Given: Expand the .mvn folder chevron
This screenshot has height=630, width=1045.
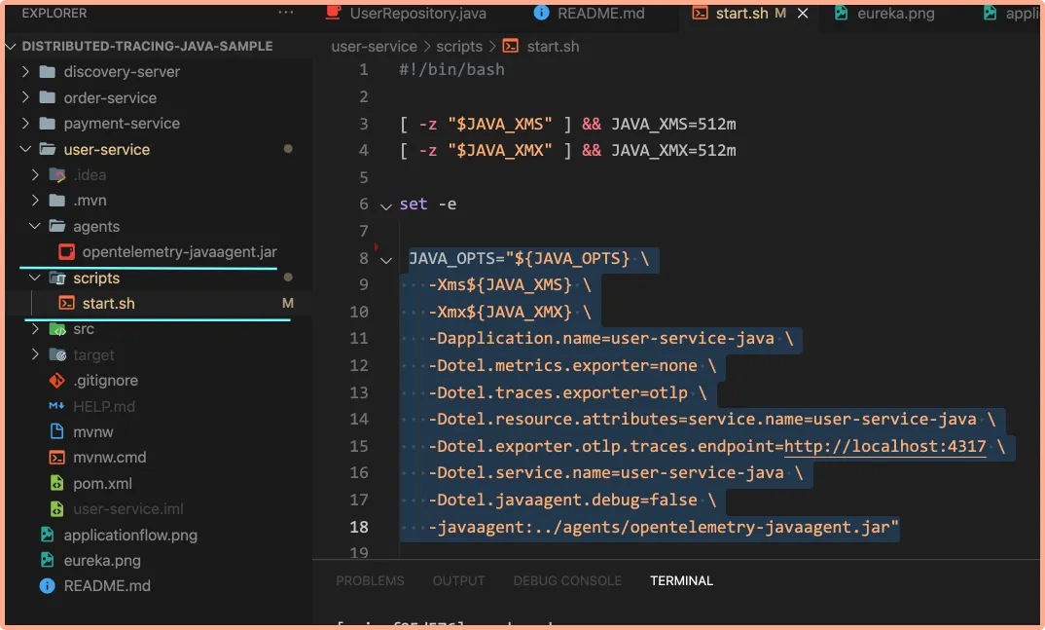Looking at the screenshot, I should click(35, 200).
